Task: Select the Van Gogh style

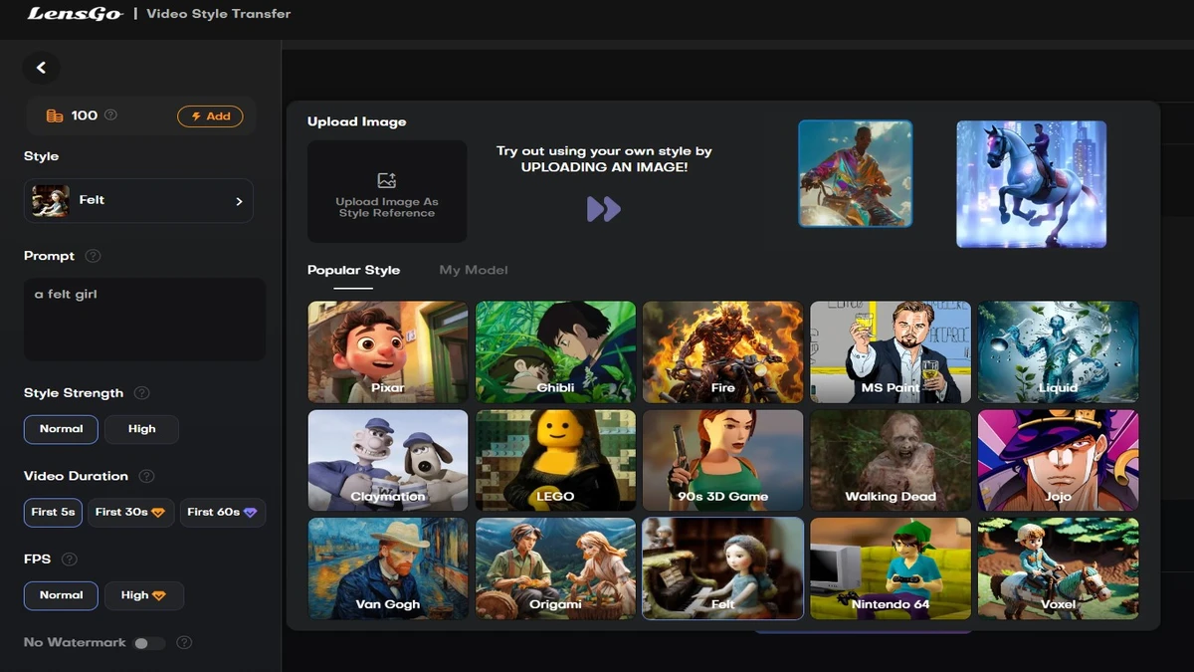Action: pos(388,568)
